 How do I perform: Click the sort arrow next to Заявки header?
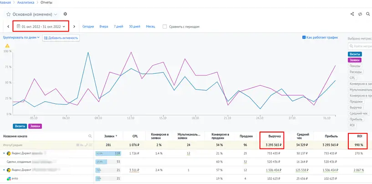coord(116,136)
